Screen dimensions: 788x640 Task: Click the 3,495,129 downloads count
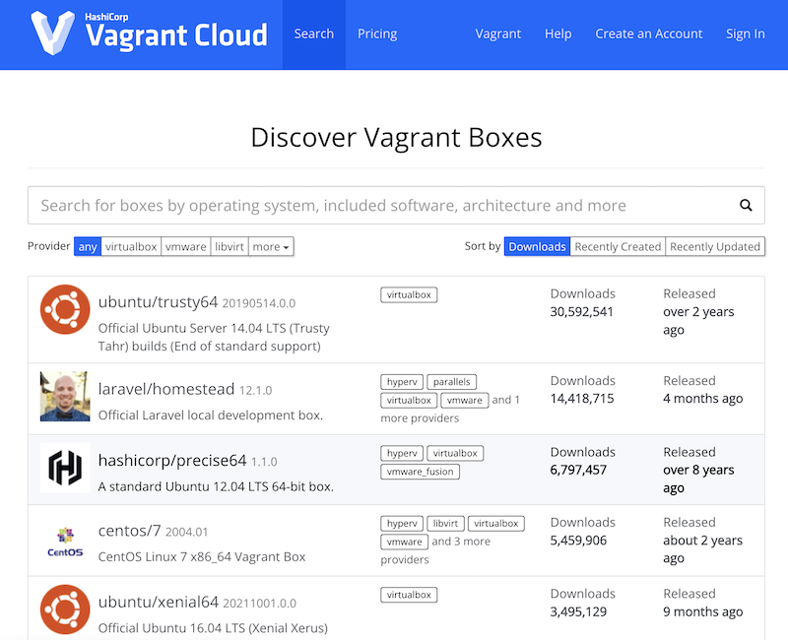point(578,611)
